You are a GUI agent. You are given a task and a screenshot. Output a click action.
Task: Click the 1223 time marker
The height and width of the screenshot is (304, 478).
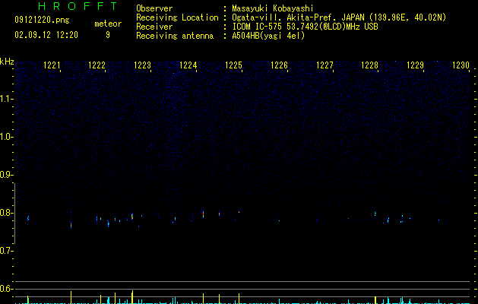(142, 65)
